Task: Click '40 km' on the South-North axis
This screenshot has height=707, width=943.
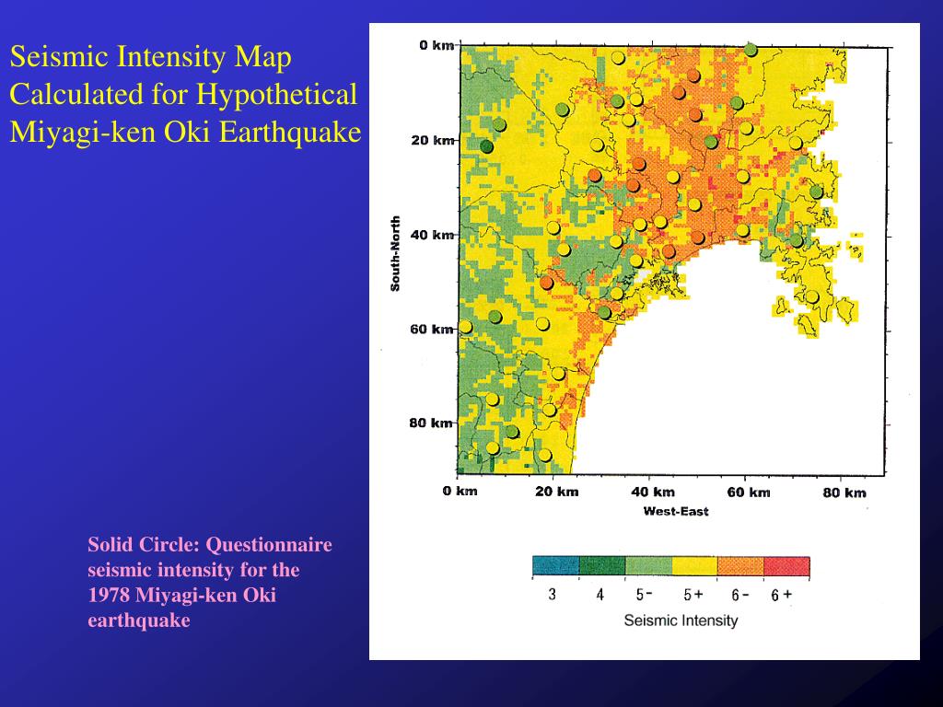Action: click(433, 235)
